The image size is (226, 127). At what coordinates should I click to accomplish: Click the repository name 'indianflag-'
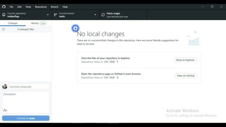[x=13, y=17]
